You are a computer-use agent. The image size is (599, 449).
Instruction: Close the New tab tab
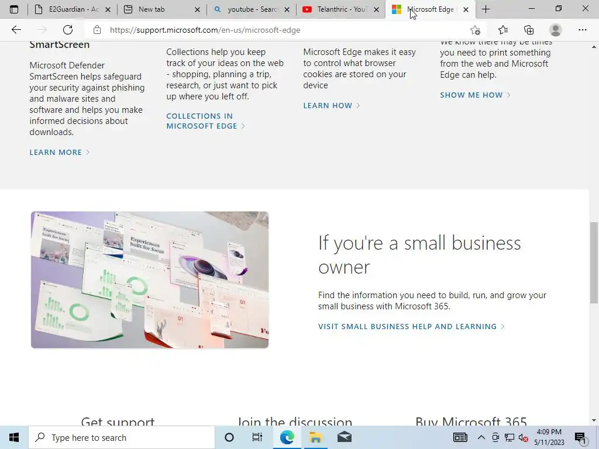(x=197, y=9)
